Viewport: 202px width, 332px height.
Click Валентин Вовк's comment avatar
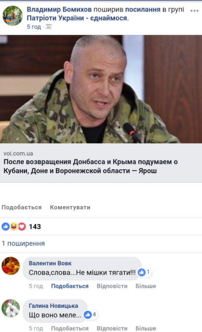click(11, 266)
